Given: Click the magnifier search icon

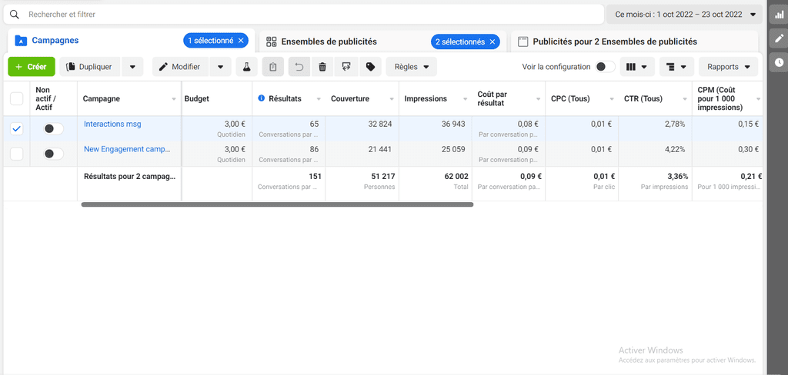Looking at the screenshot, I should pos(14,15).
